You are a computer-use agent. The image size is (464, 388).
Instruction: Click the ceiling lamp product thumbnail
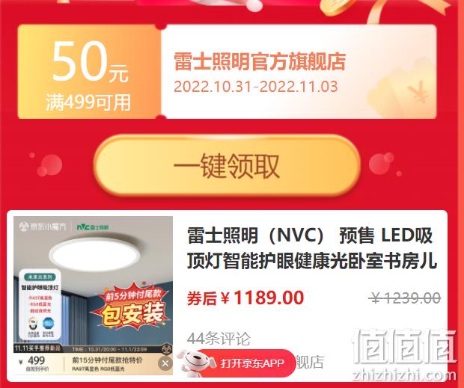[x=93, y=295]
